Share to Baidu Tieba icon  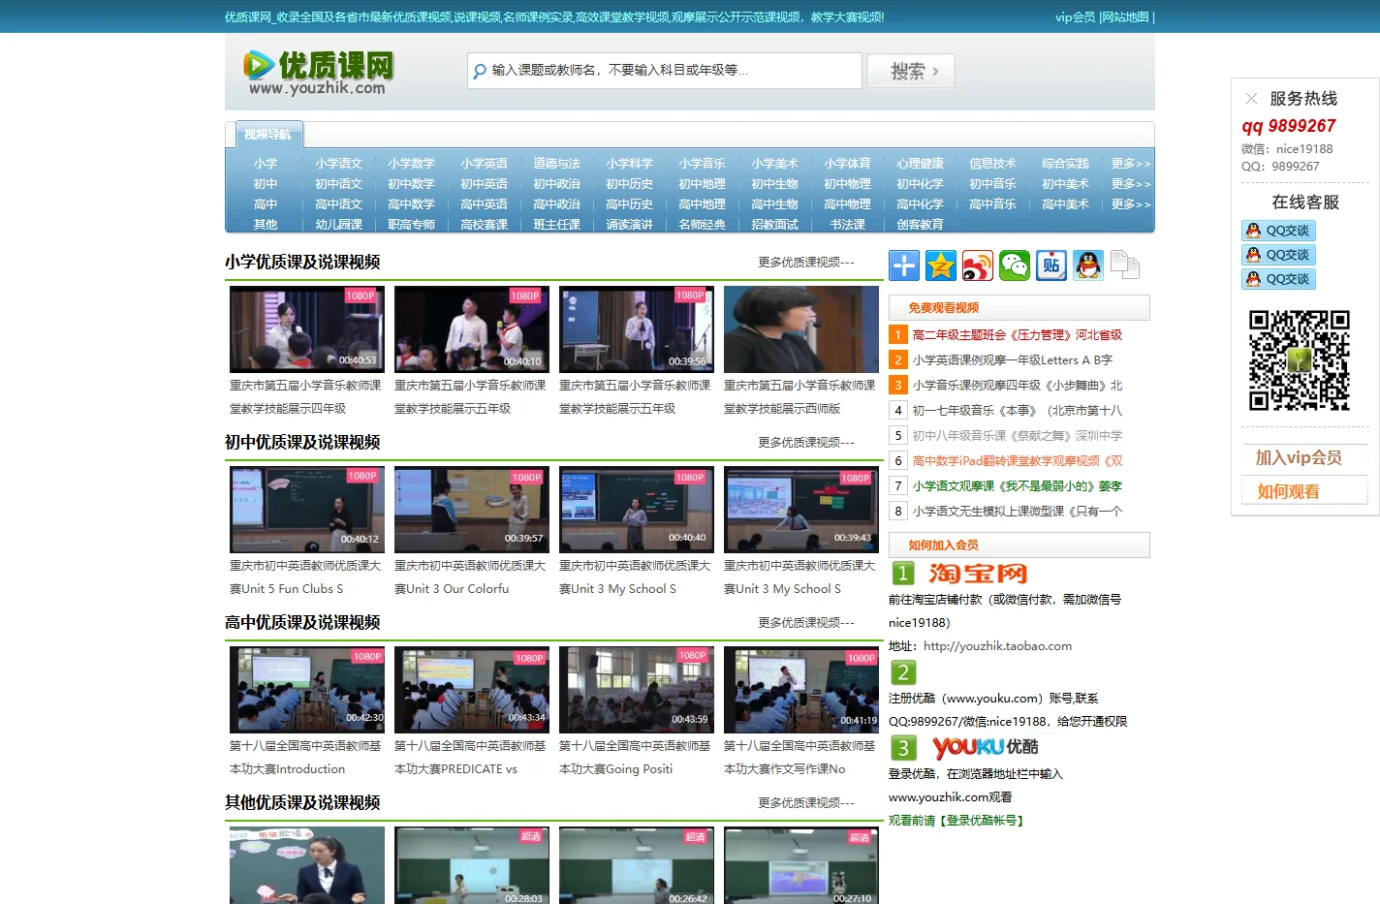(x=1051, y=265)
